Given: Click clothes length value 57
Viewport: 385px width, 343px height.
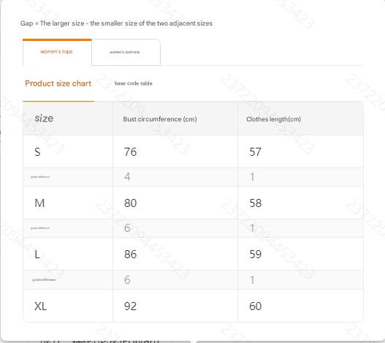Looking at the screenshot, I should 256,151.
